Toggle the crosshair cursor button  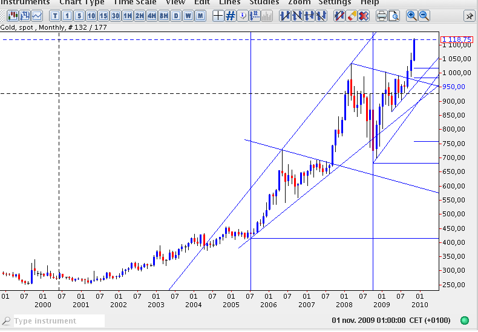pos(218,16)
